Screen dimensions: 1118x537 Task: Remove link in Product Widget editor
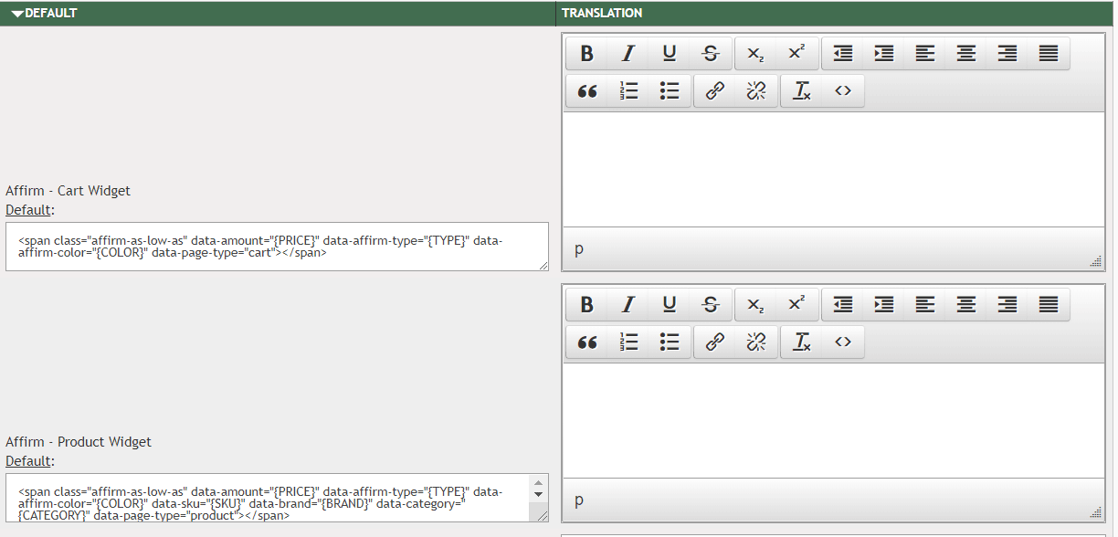coord(756,342)
